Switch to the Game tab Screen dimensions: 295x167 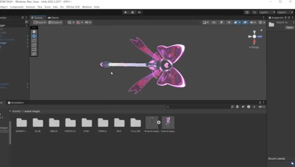pos(53,17)
